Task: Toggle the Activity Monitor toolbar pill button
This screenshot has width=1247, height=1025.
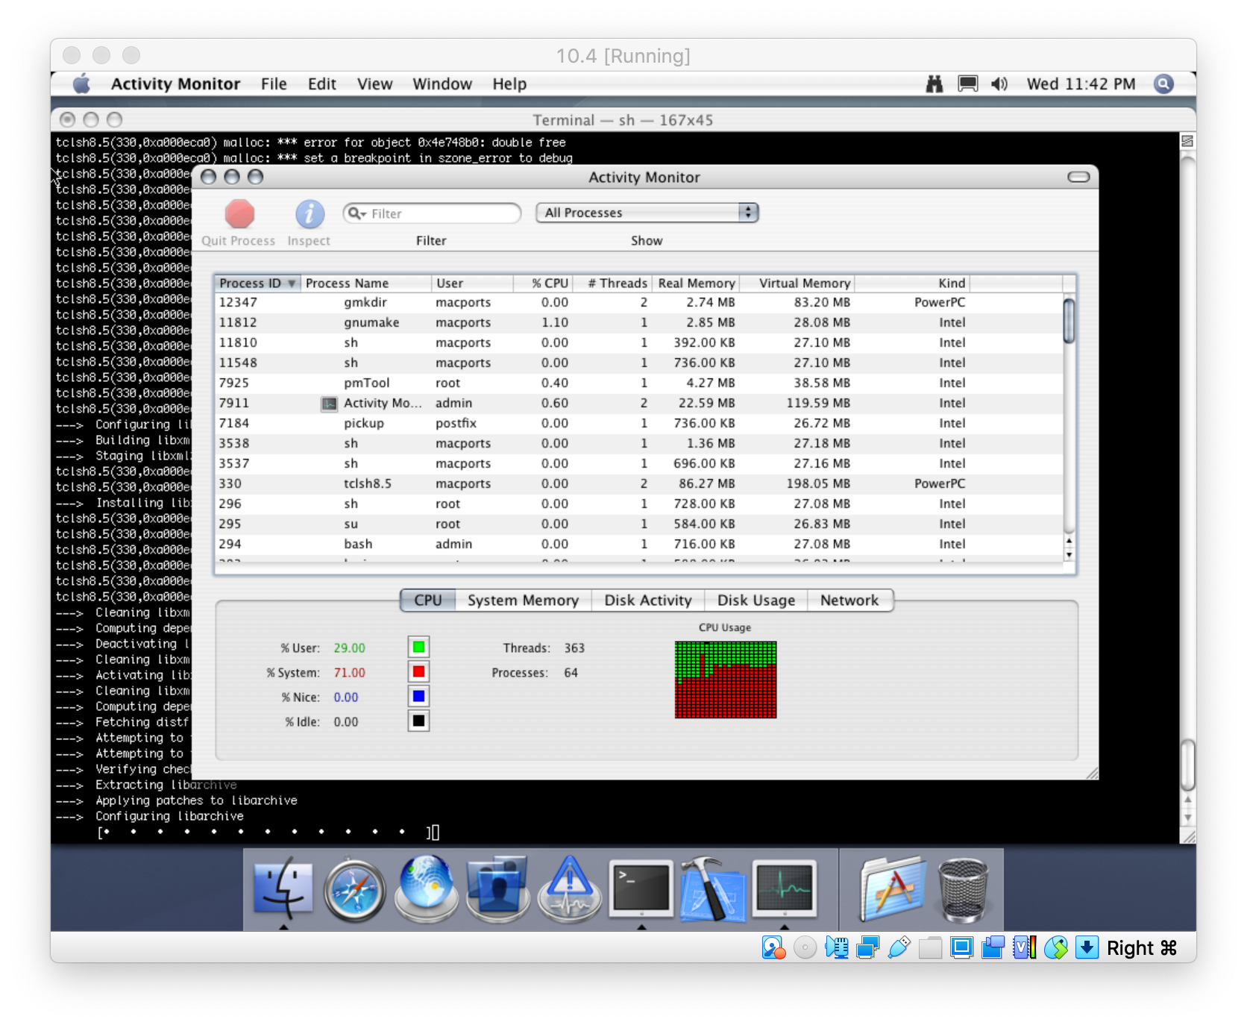Action: click(1078, 177)
